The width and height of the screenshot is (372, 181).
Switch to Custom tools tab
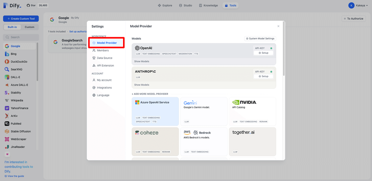point(30,27)
